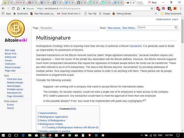Open the View source tab
184x138 pixels.
[x=114, y=28]
